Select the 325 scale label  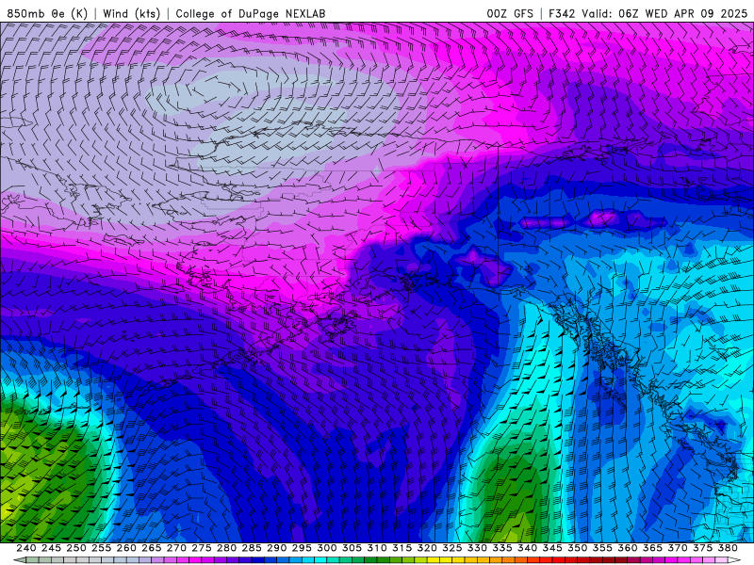click(x=452, y=548)
